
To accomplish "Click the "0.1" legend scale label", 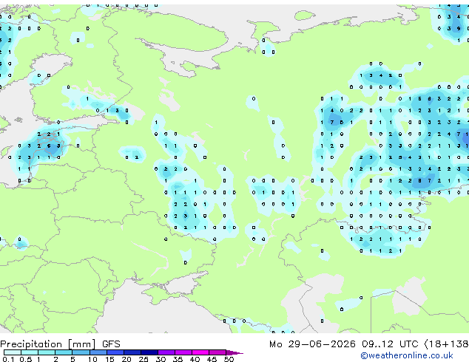I will tap(8, 359).
